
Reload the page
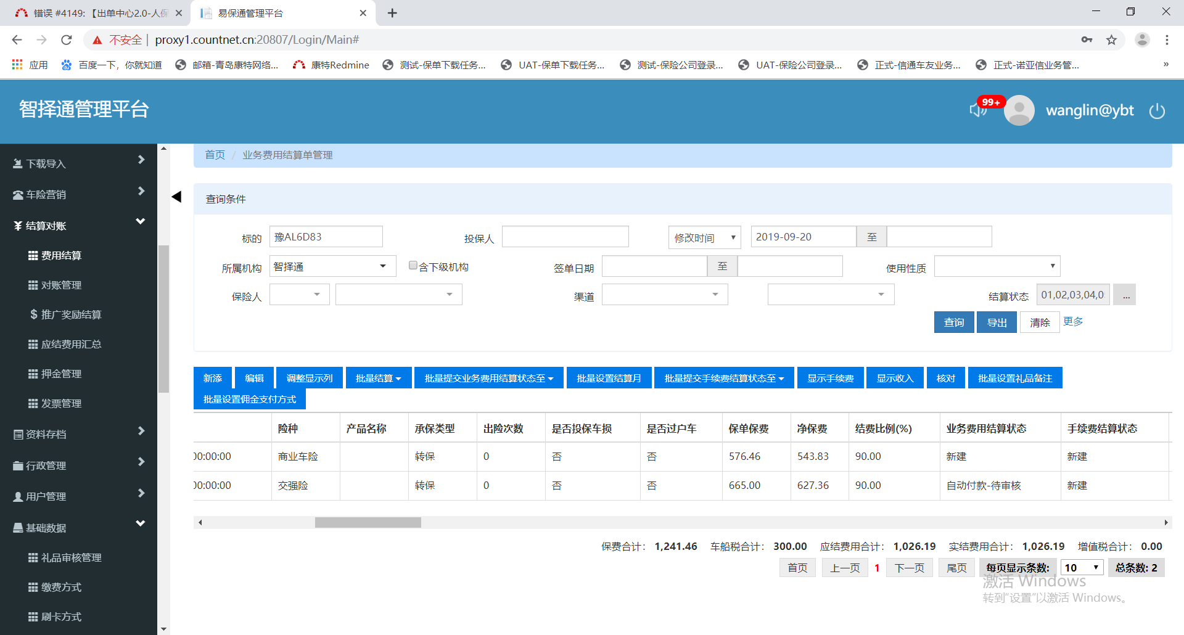pyautogui.click(x=67, y=40)
